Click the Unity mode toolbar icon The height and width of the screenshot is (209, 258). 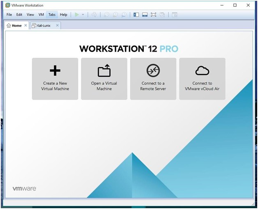pyautogui.click(x=162, y=15)
